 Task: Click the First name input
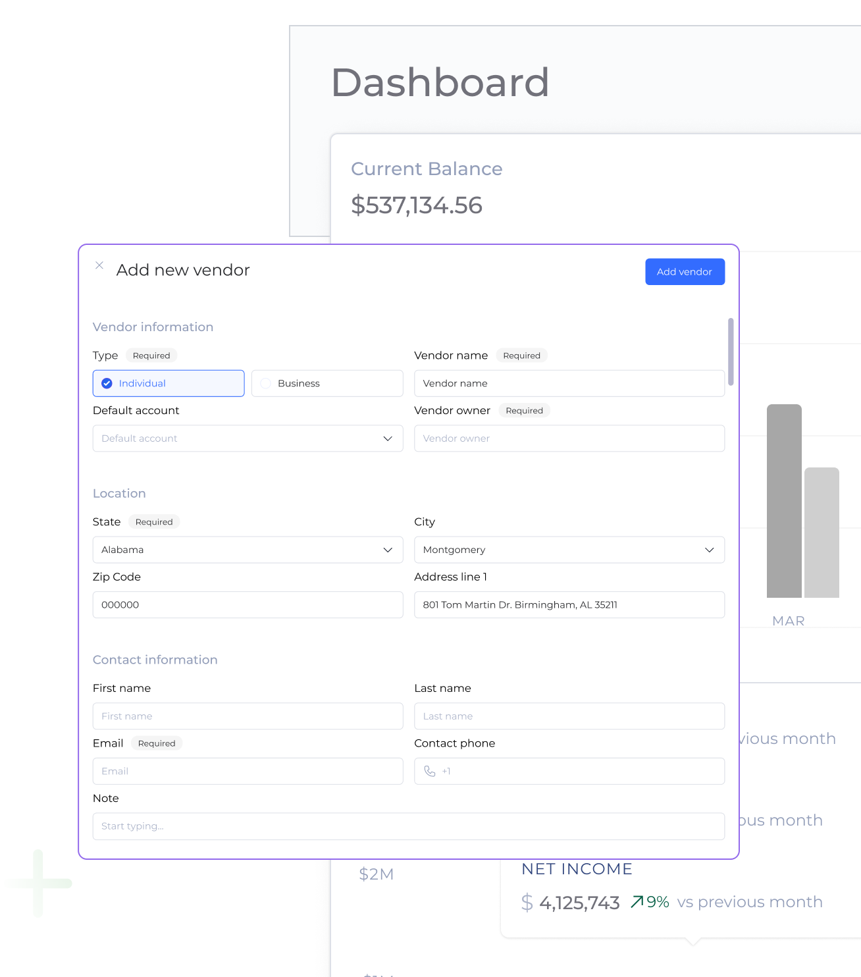coord(248,716)
